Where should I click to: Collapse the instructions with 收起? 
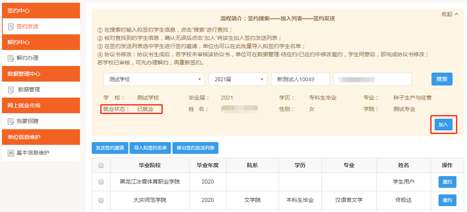[450, 14]
